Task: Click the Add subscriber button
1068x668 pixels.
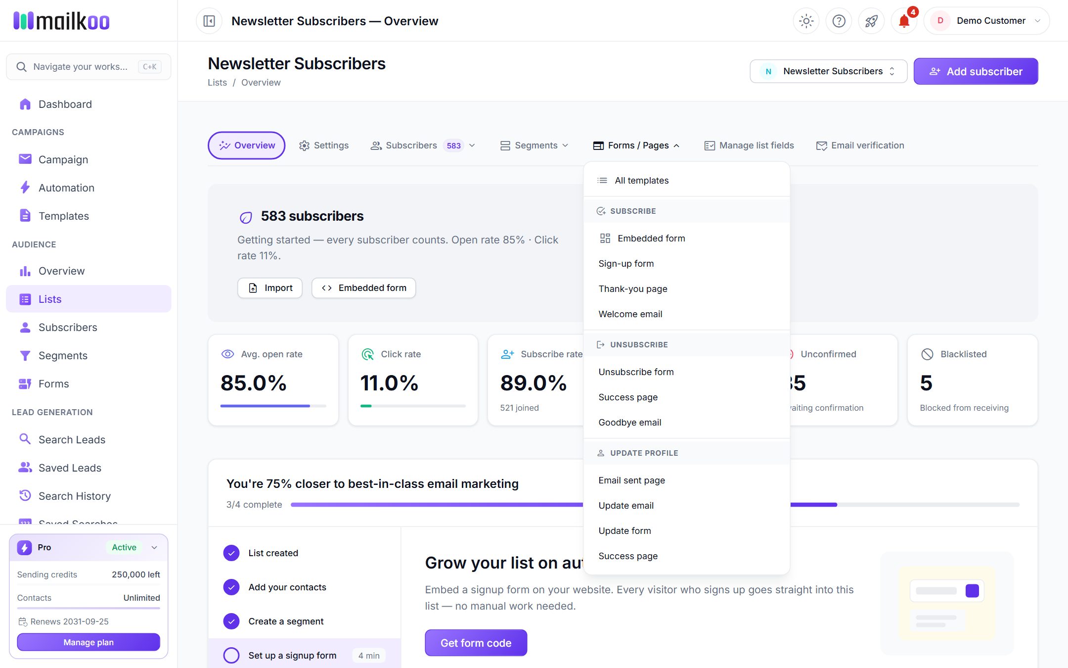Action: pyautogui.click(x=976, y=71)
